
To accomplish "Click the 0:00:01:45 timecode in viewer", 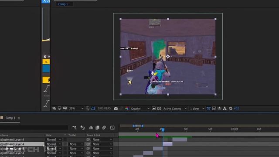I will click(104, 109).
